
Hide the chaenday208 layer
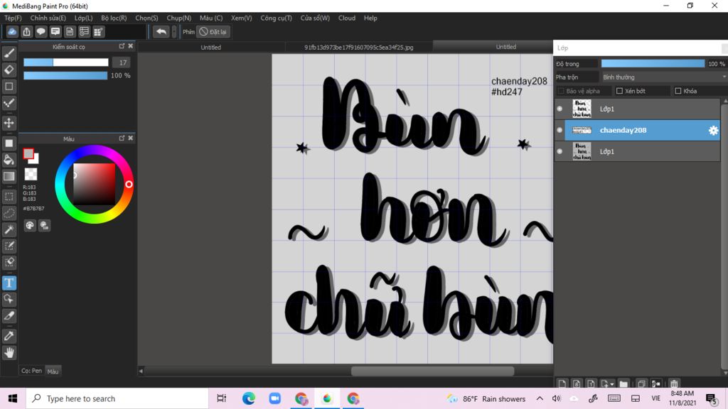pos(560,131)
